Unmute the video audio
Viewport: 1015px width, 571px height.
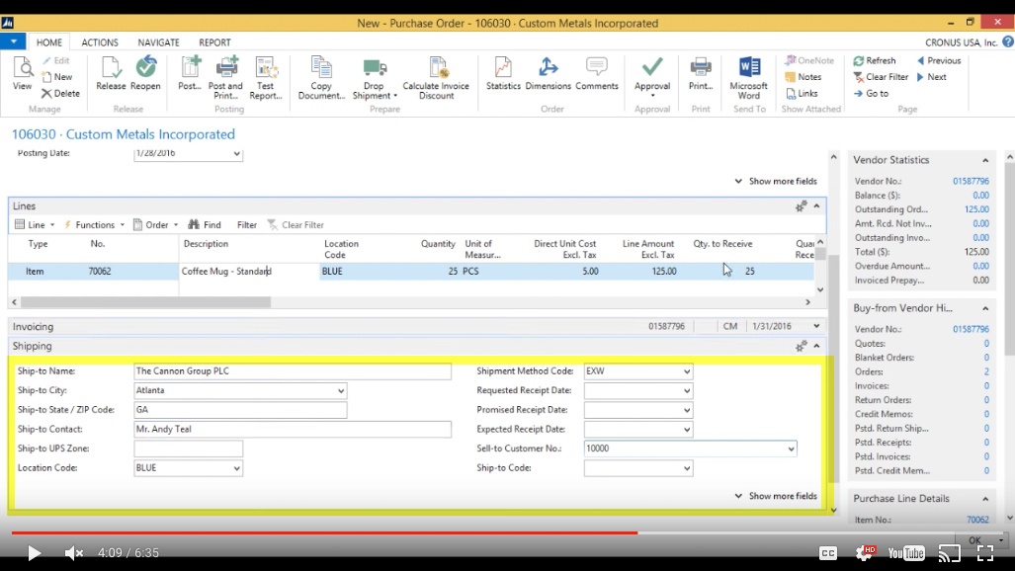(x=74, y=553)
